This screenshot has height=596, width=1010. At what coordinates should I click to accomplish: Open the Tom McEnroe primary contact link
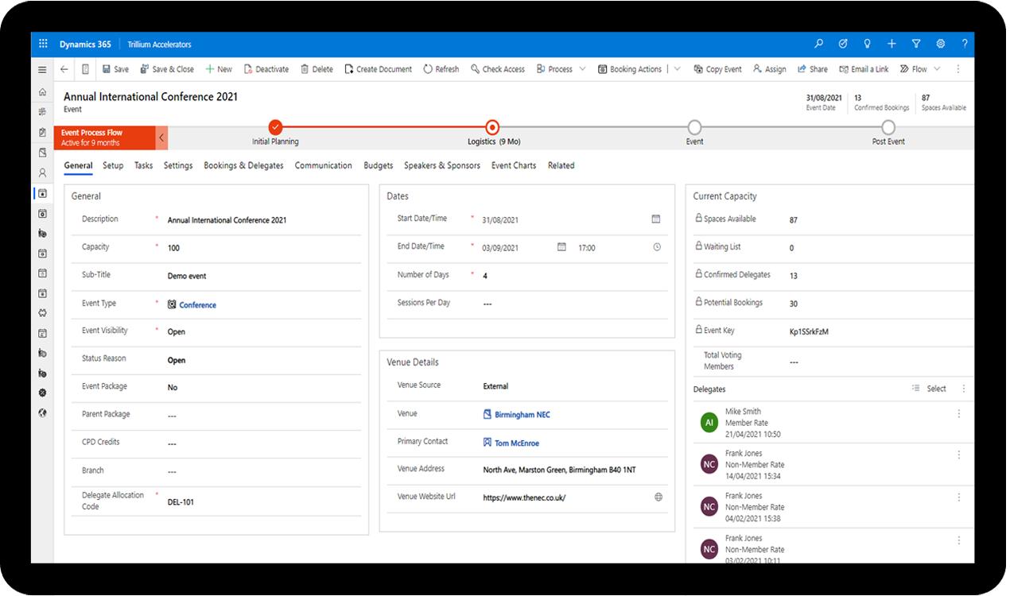click(516, 443)
